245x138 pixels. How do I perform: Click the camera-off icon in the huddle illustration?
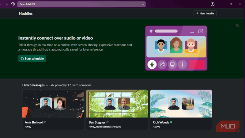click(162, 64)
